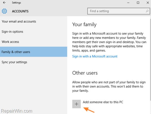The height and width of the screenshot is (114, 151).
Task: Click the ACCOUNTS header title
Action: (x=20, y=11)
